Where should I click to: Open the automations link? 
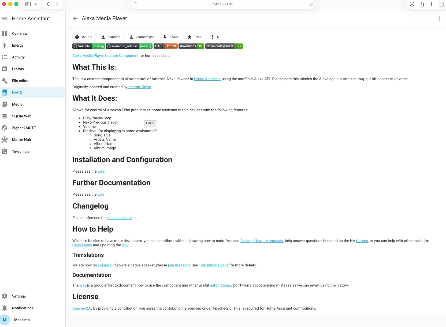pyautogui.click(x=220, y=285)
